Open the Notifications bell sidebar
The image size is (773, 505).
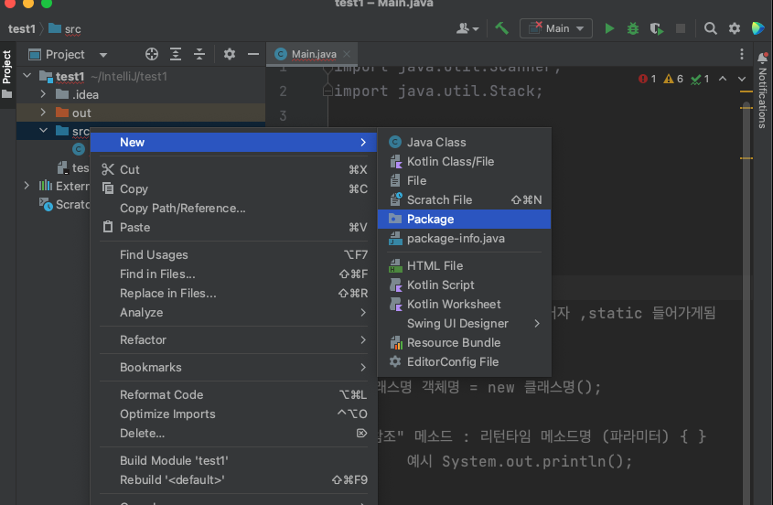pos(762,59)
